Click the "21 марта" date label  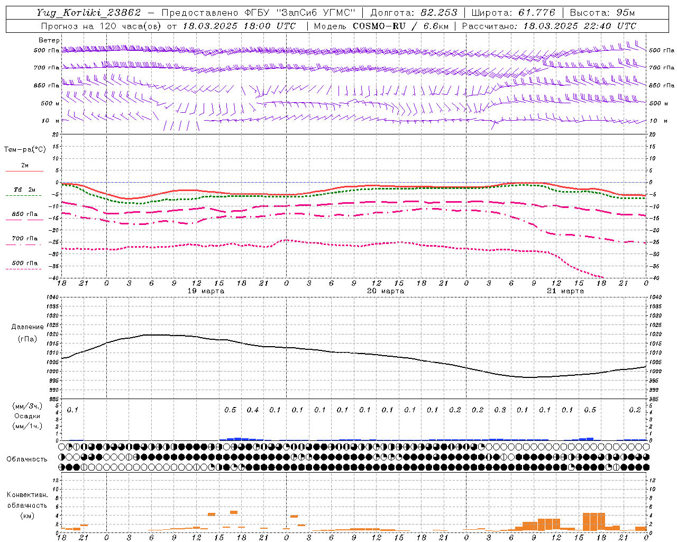pyautogui.click(x=565, y=291)
